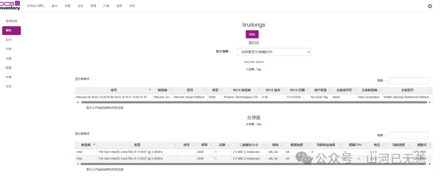
Task: Click the Add new layout link
Action: 254,62
